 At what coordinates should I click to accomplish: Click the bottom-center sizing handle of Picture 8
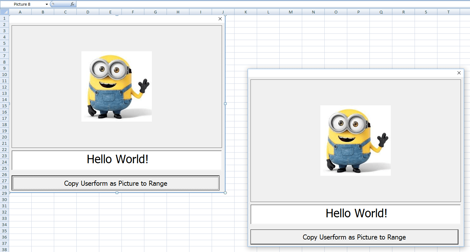(117, 193)
